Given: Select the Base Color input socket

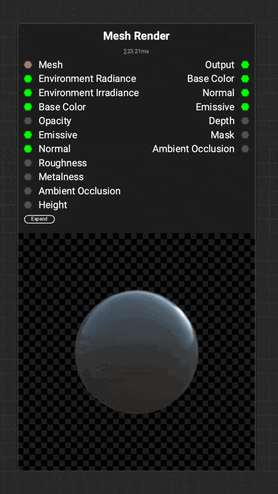Looking at the screenshot, I should pyautogui.click(x=28, y=107).
